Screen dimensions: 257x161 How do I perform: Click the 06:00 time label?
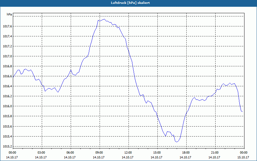71,153
